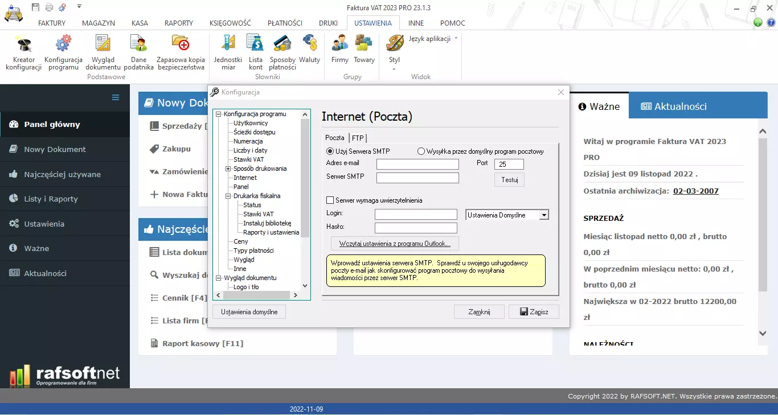Click Zapisz button in dialog
The height and width of the screenshot is (415, 778).
pyautogui.click(x=534, y=312)
